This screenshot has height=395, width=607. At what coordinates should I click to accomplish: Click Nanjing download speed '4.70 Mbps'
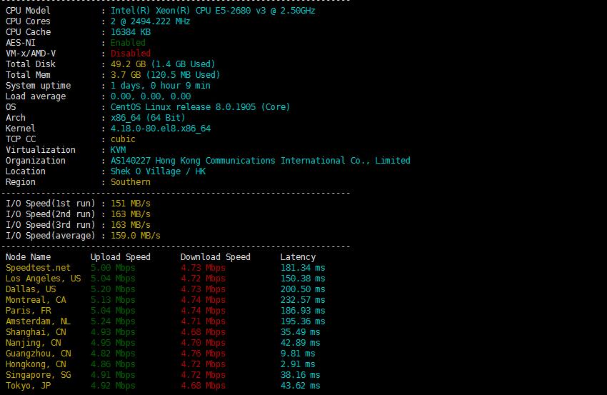tap(204, 343)
